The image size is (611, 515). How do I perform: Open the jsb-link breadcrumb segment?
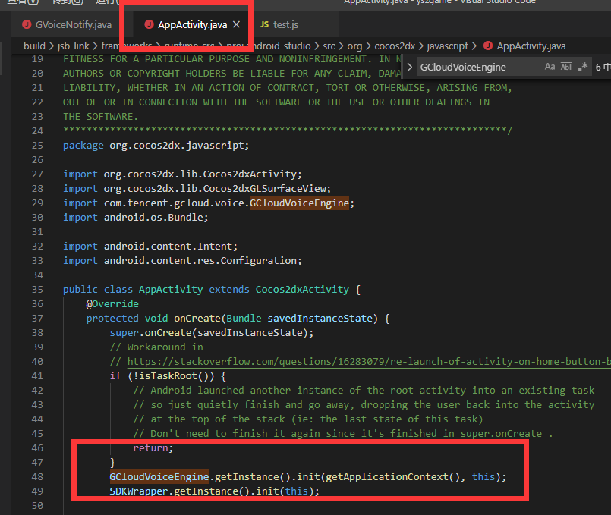pyautogui.click(x=74, y=46)
